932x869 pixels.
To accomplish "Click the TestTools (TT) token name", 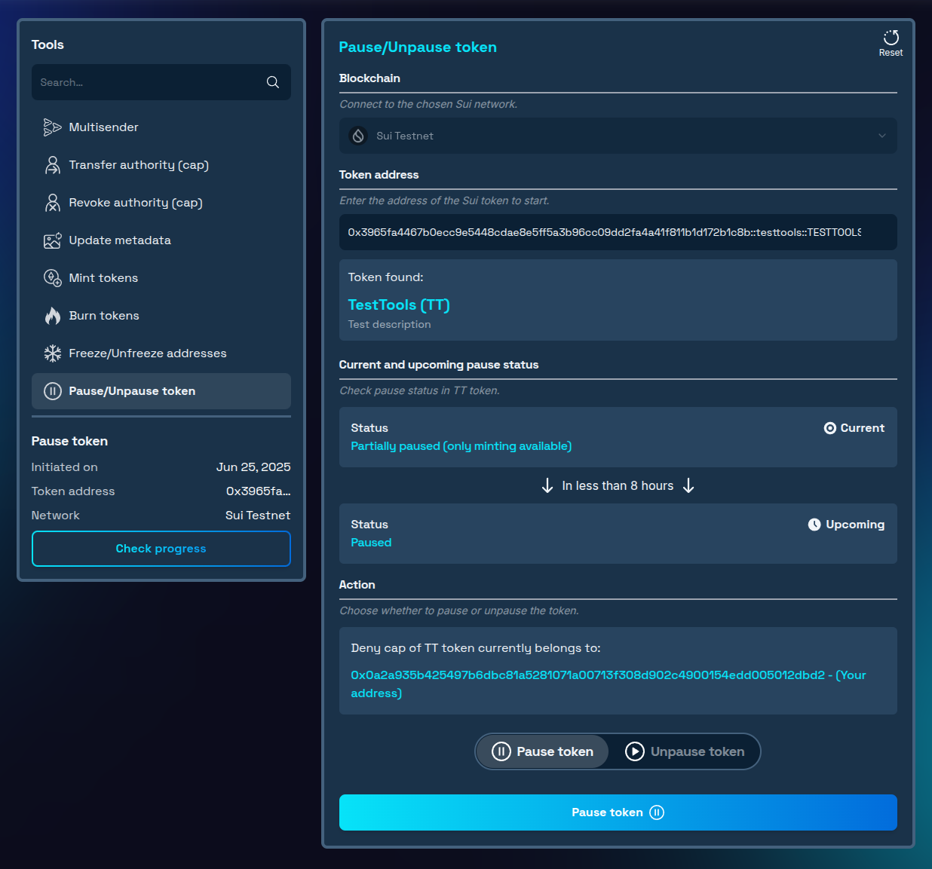I will tap(399, 305).
